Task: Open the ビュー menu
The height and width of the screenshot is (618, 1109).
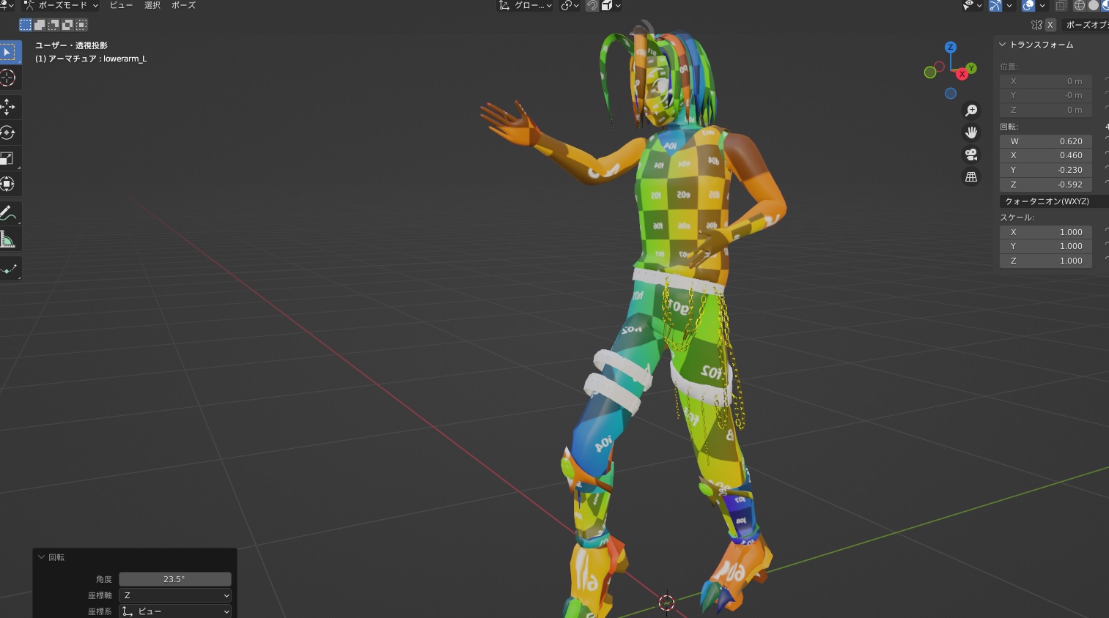Action: tap(120, 5)
